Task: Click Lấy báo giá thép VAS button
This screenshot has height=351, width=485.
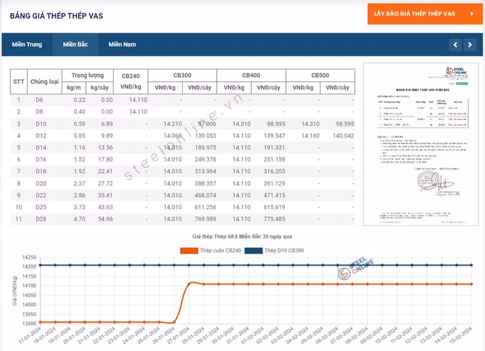Action: pos(425,14)
